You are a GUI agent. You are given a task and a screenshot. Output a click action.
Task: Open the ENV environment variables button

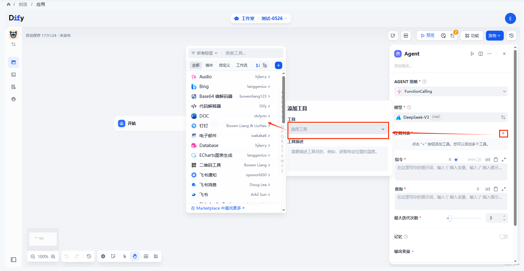pos(406,36)
